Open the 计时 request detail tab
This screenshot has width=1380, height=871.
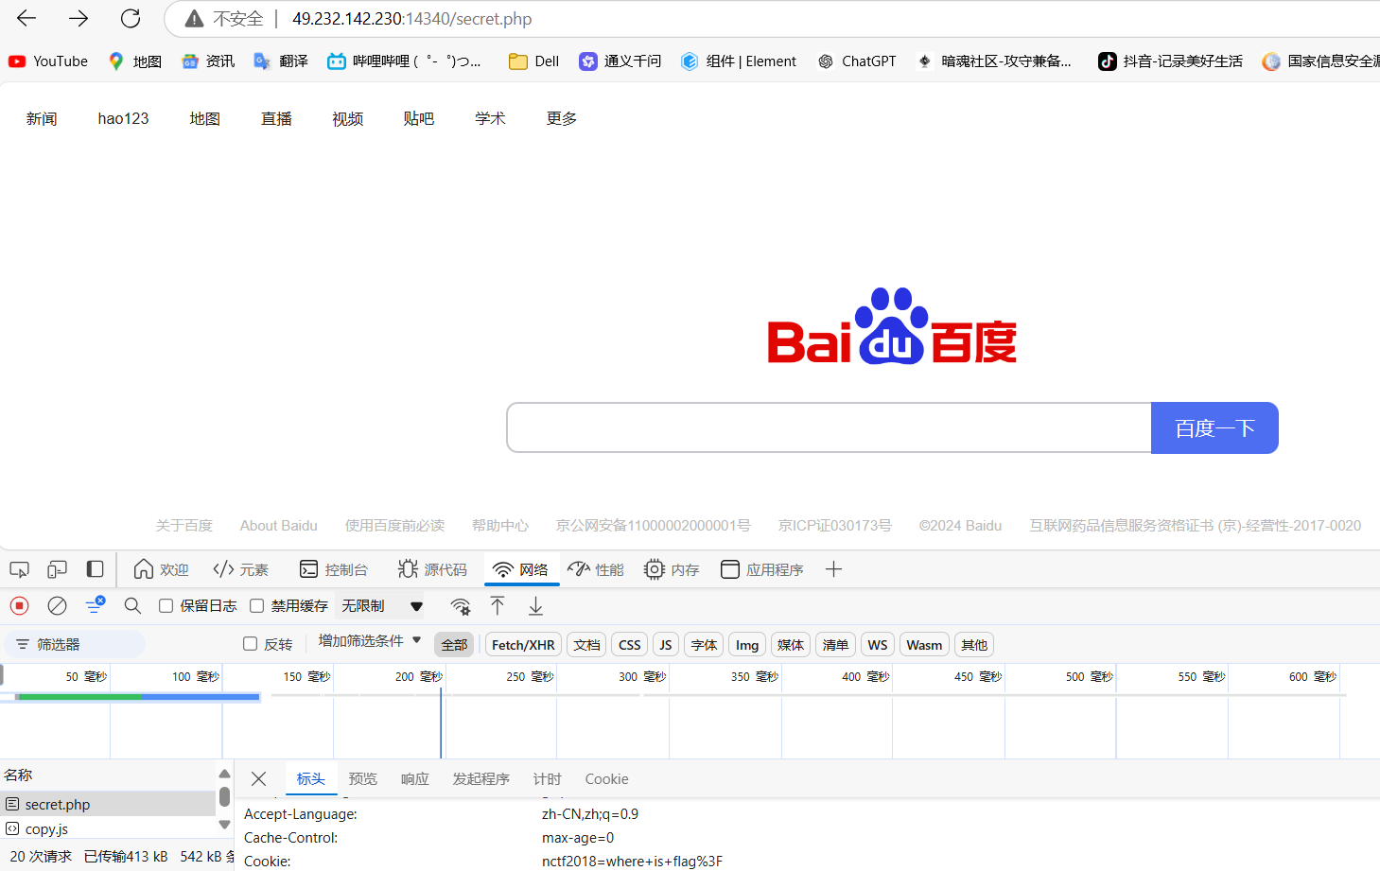547,779
